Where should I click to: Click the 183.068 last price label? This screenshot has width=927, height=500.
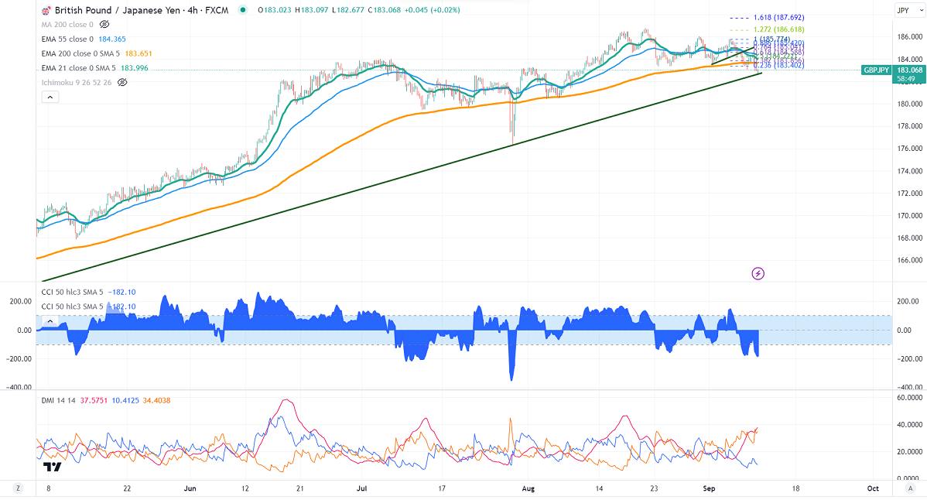click(x=909, y=70)
